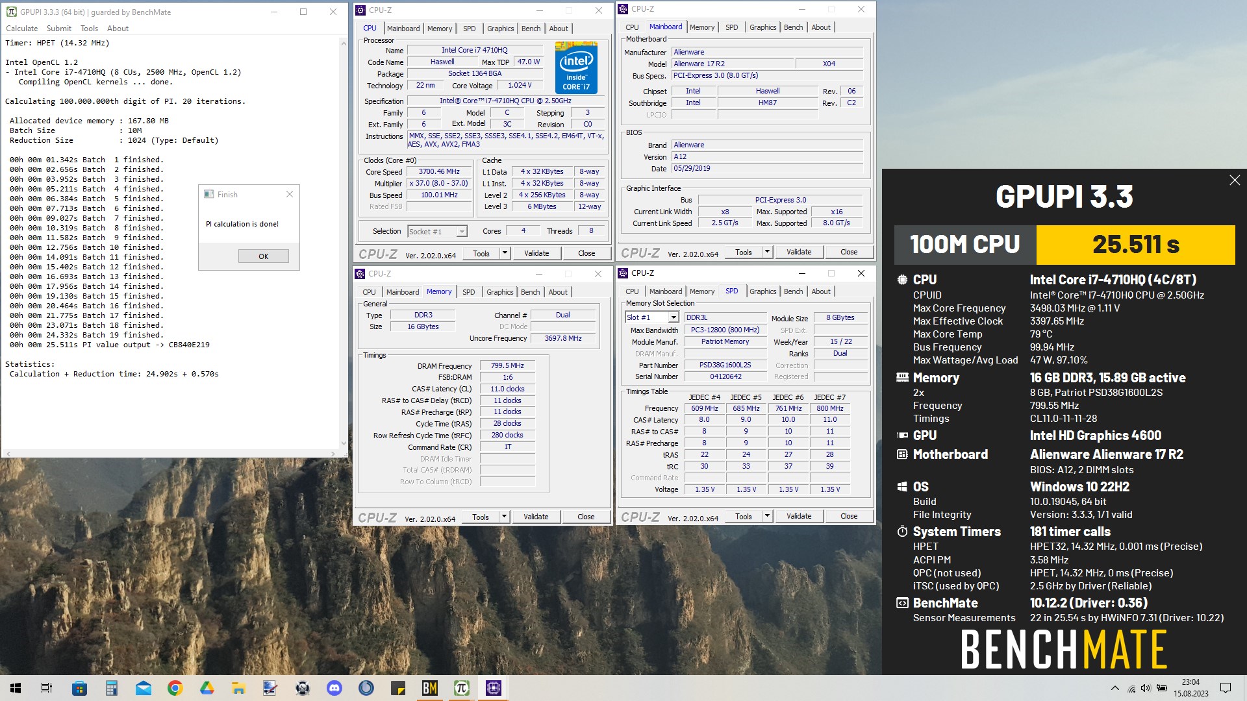
Task: Switch to Bench tab in CPU-Z Mainboard window
Action: click(794, 27)
